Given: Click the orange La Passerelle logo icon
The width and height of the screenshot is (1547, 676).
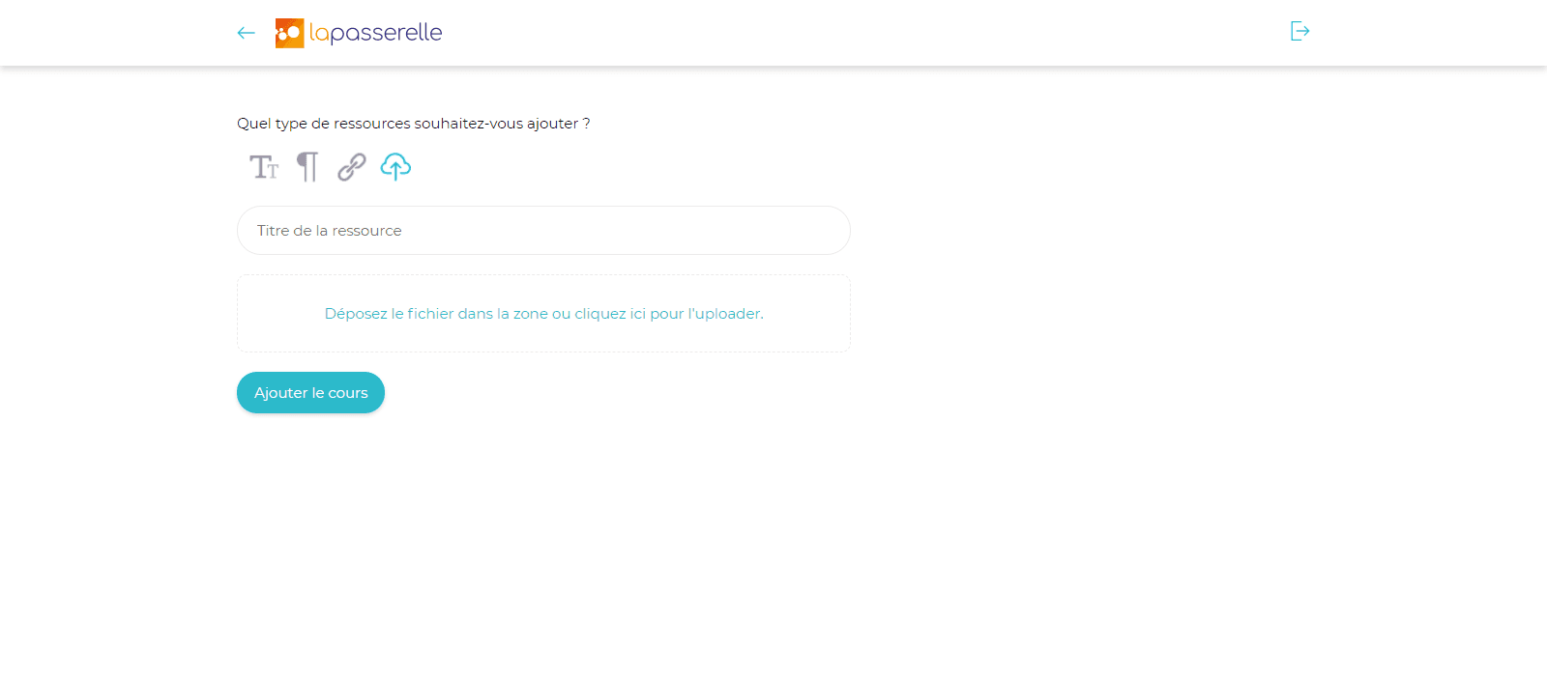Looking at the screenshot, I should (289, 33).
